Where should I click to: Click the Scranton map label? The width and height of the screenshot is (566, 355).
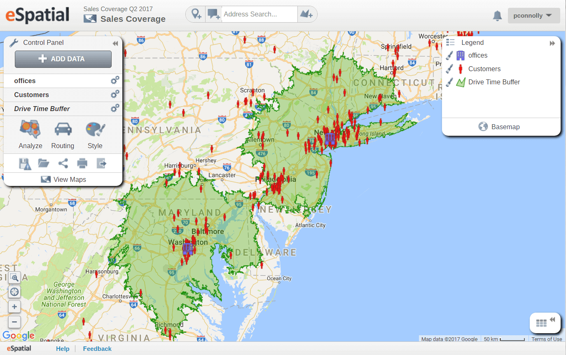[x=252, y=90]
